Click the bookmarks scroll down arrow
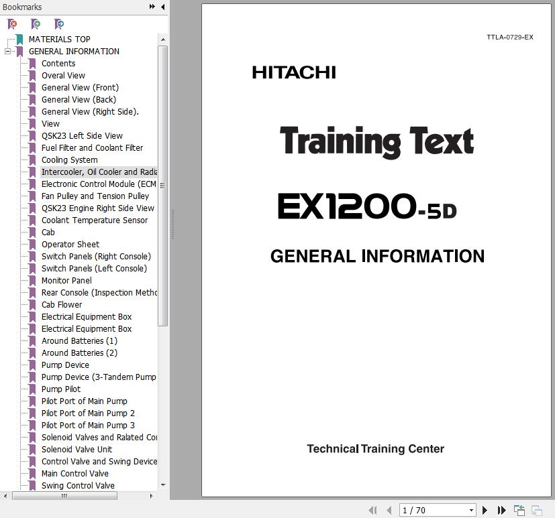Viewport: 555px width, 518px height. coord(163,484)
